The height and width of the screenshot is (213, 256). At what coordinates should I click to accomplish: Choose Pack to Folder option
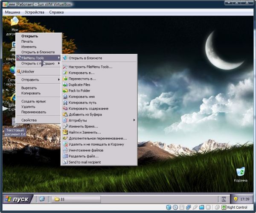pyautogui.click(x=79, y=90)
